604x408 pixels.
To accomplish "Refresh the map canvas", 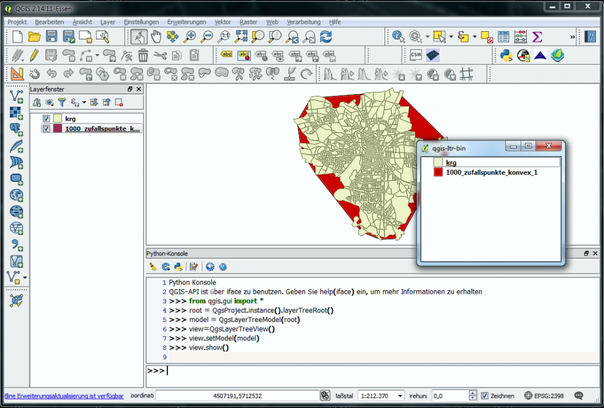I will point(326,37).
